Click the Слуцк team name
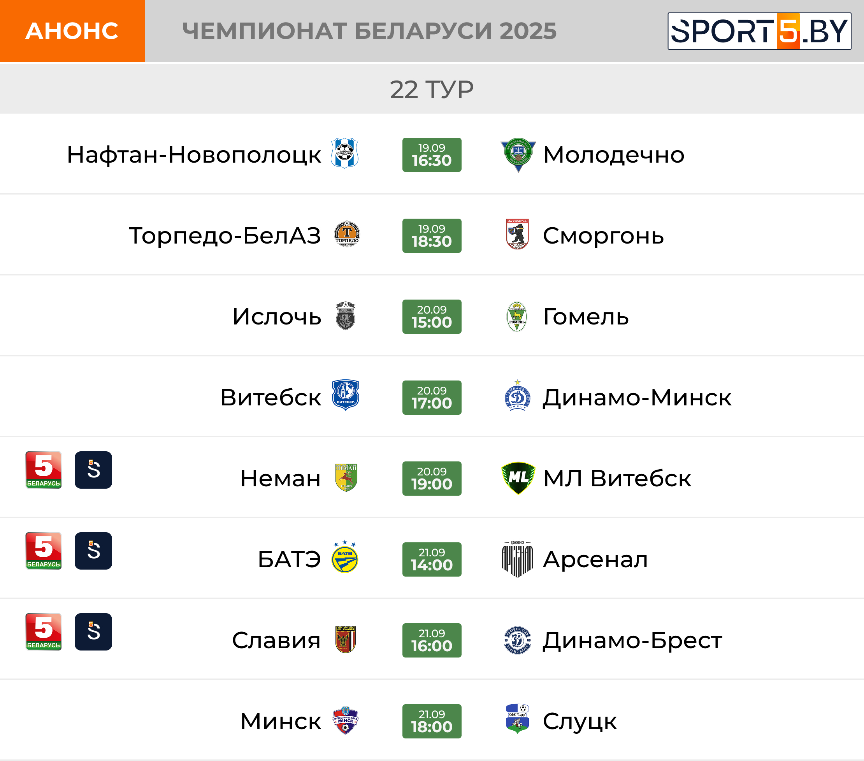 point(580,721)
